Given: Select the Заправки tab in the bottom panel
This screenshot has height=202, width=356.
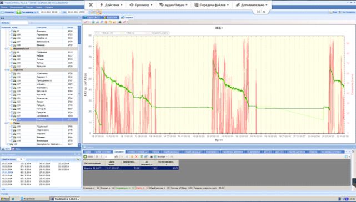Looking at the screenshot, I should pyautogui.click(x=119, y=151).
